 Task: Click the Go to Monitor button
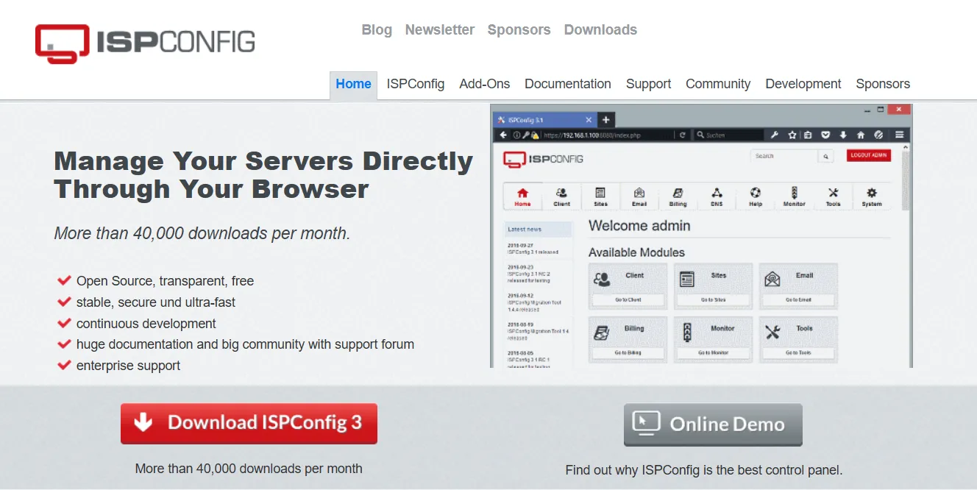(x=713, y=353)
